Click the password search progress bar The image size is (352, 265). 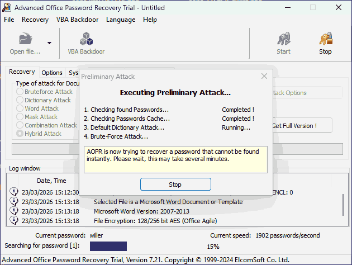pos(108,246)
